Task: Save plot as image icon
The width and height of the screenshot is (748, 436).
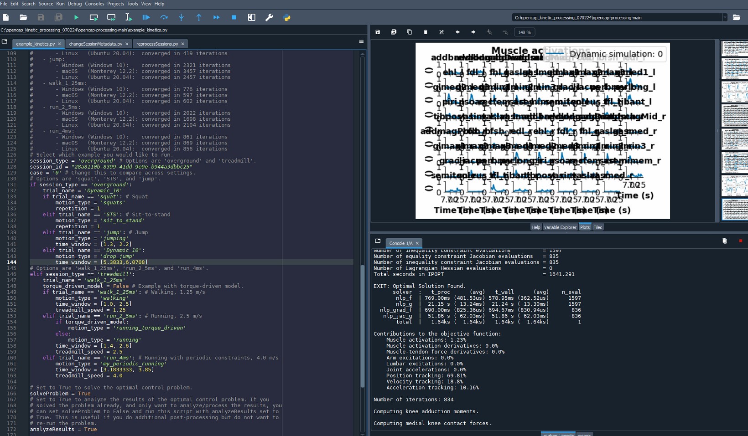Action: click(378, 32)
